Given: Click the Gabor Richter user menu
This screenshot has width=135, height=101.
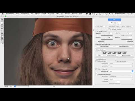Looking at the screenshot, I should click(120, 14).
